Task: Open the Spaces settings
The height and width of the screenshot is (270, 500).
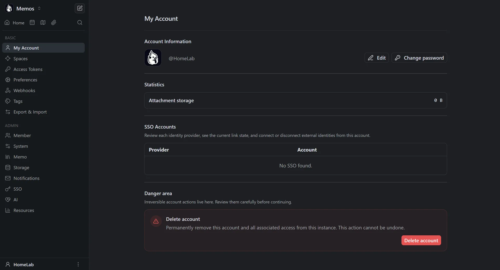Action: click(x=43, y=59)
